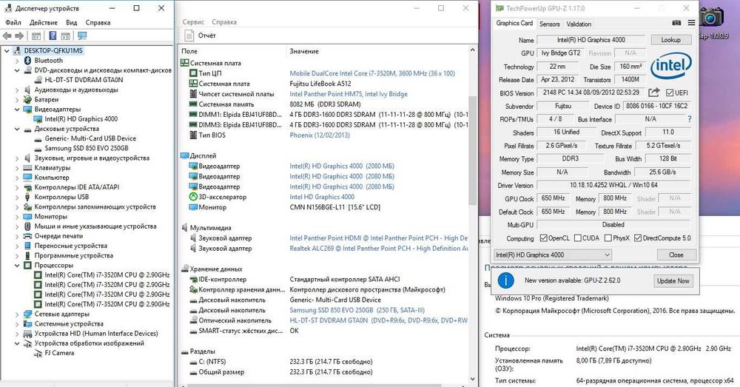Click the Lookup button in GPU-Z
The height and width of the screenshot is (387, 740).
point(670,40)
